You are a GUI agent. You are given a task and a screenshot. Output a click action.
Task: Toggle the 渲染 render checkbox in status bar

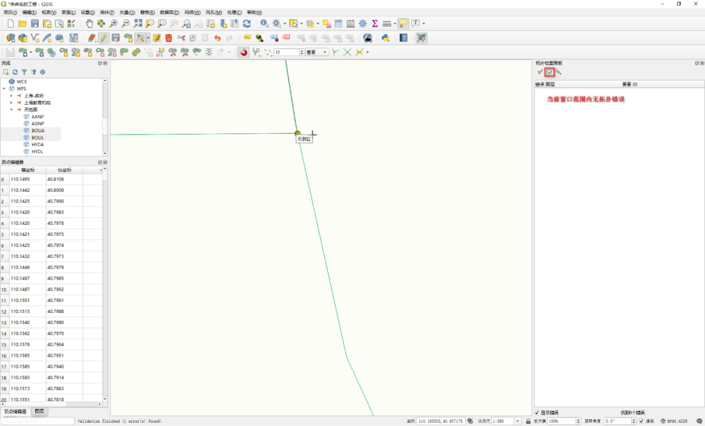[x=642, y=421]
